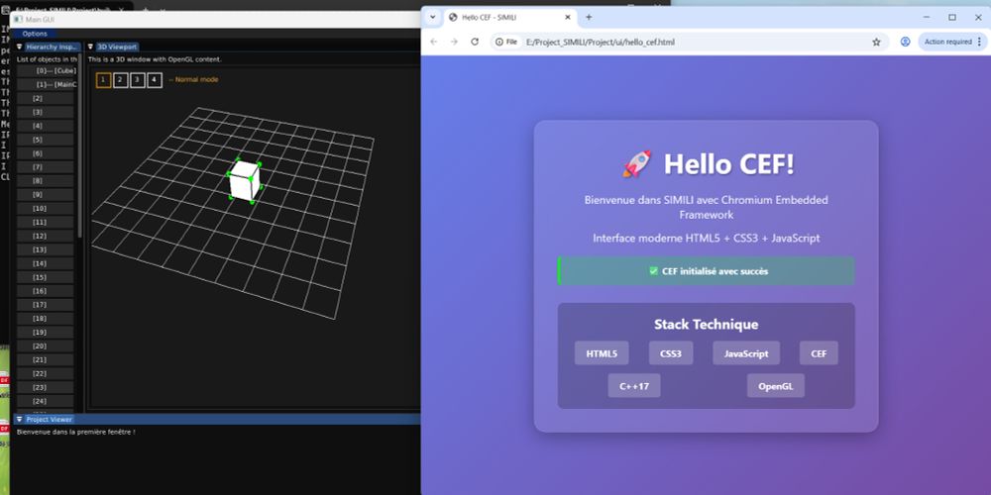The image size is (991, 495).
Task: Collapse the Project Viewer panel triangle
Action: pos(20,419)
